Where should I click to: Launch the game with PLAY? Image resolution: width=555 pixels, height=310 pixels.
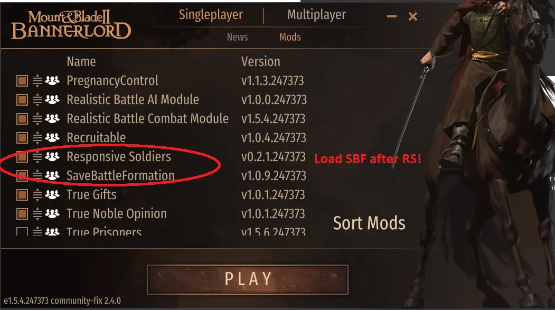(248, 279)
